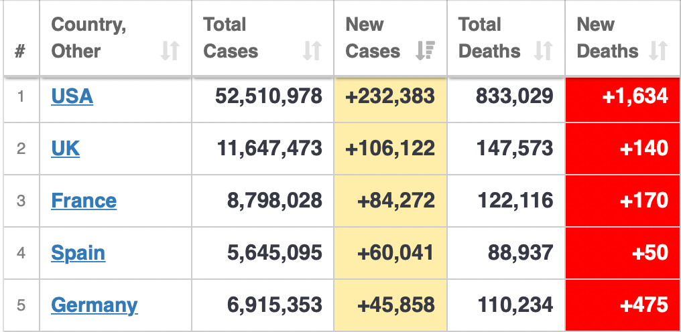The image size is (681, 332).
Task: Open the UK country link
Action: [x=65, y=149]
